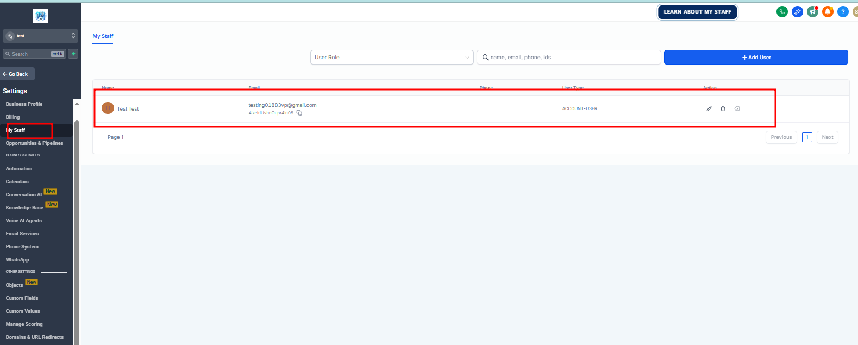Screen dimensions: 858x345
Task: Open WhatsApp settings
Action: (17, 260)
